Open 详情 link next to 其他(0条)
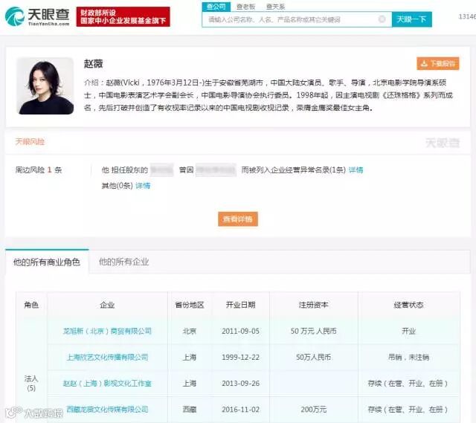Screen dimensions: 476x423 pyautogui.click(x=143, y=186)
